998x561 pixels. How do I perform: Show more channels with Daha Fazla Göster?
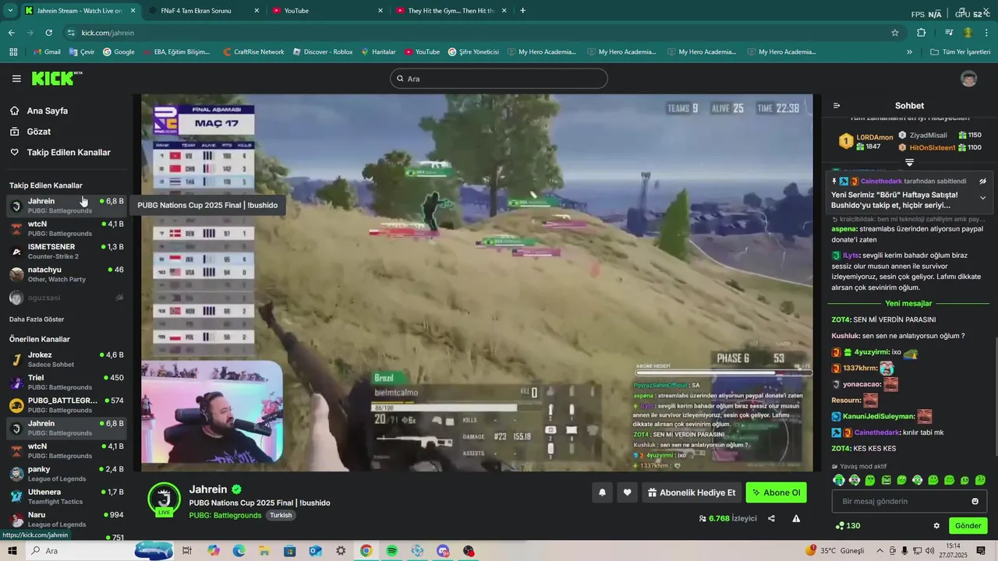click(x=37, y=319)
